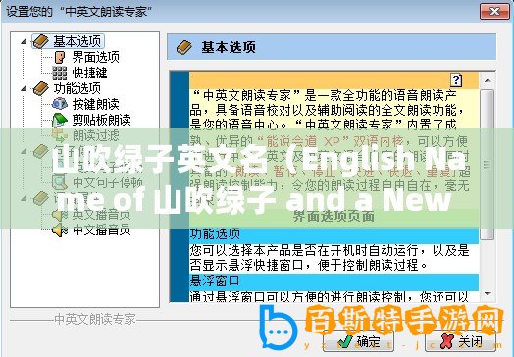Screen dimensions: 514x357
Task: Select the 基本选项 book icon in tree
Action: 41,41
